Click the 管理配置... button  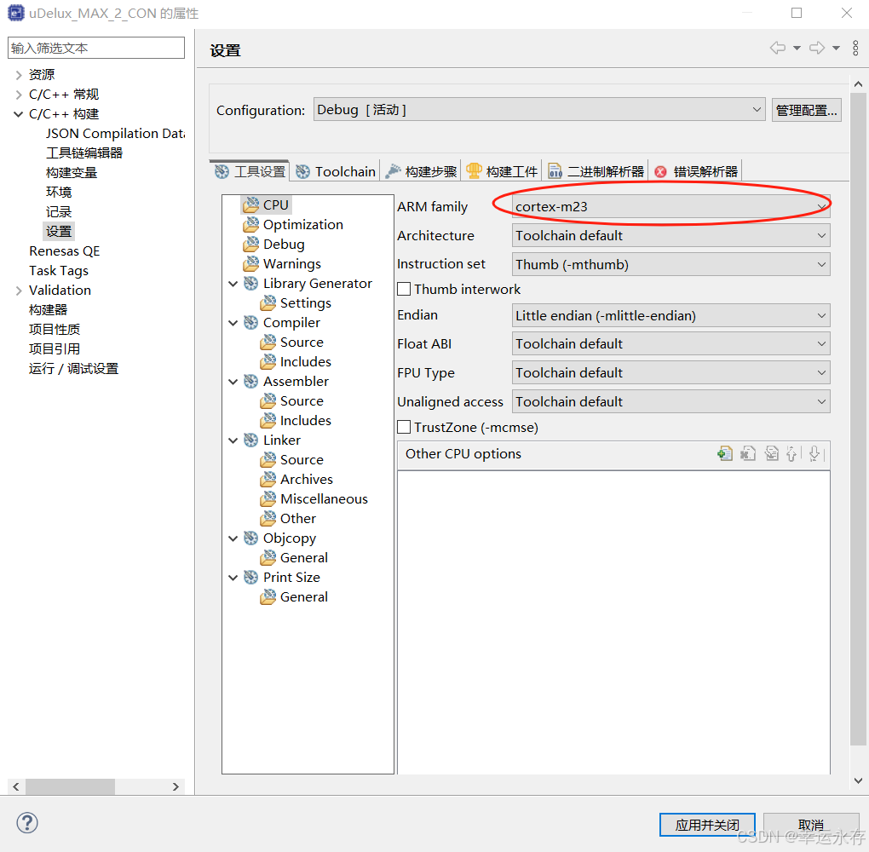pos(806,110)
